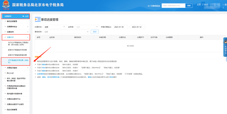This screenshot has height=114, width=227.
Task: Click the 办结期限 column header
Action: pyautogui.click(x=169, y=37)
